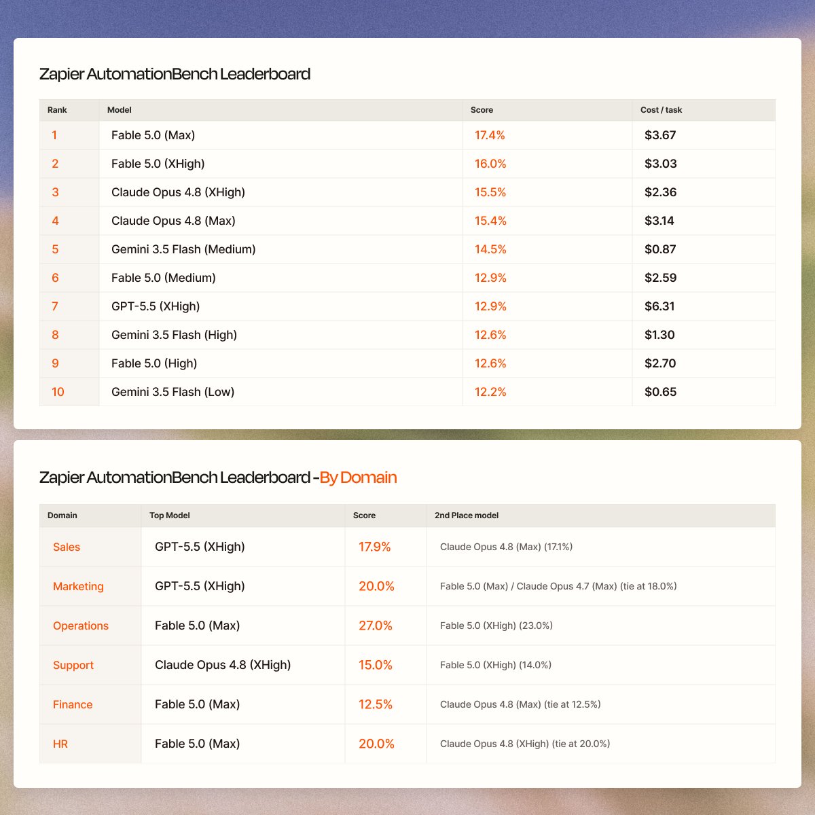Click the score '15.4%'
This screenshot has width=815, height=815.
pyautogui.click(x=490, y=221)
